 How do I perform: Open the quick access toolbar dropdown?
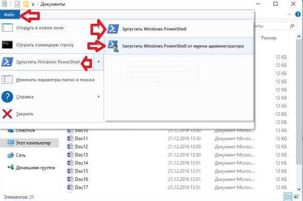coord(33,4)
